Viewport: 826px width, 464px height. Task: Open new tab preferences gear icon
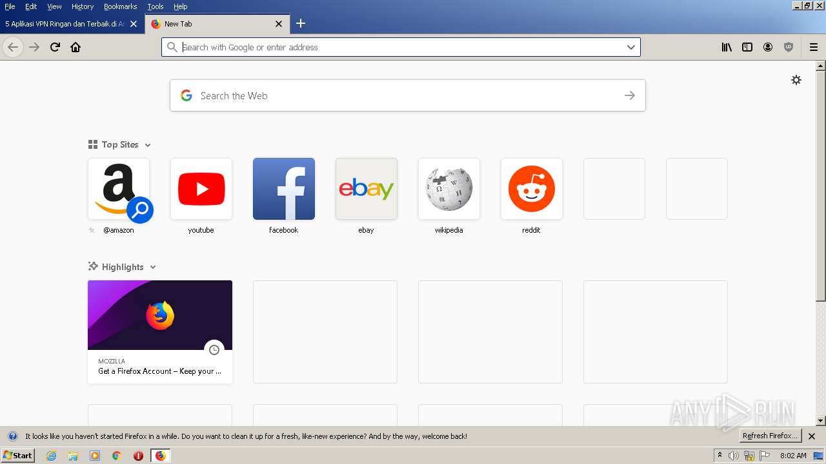pos(796,80)
